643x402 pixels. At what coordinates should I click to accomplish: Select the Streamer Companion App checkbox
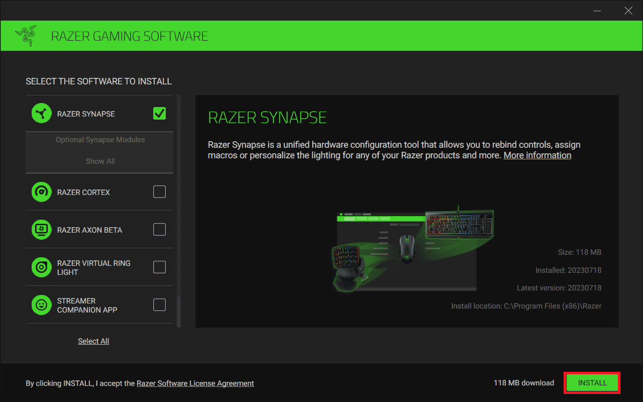click(x=159, y=305)
